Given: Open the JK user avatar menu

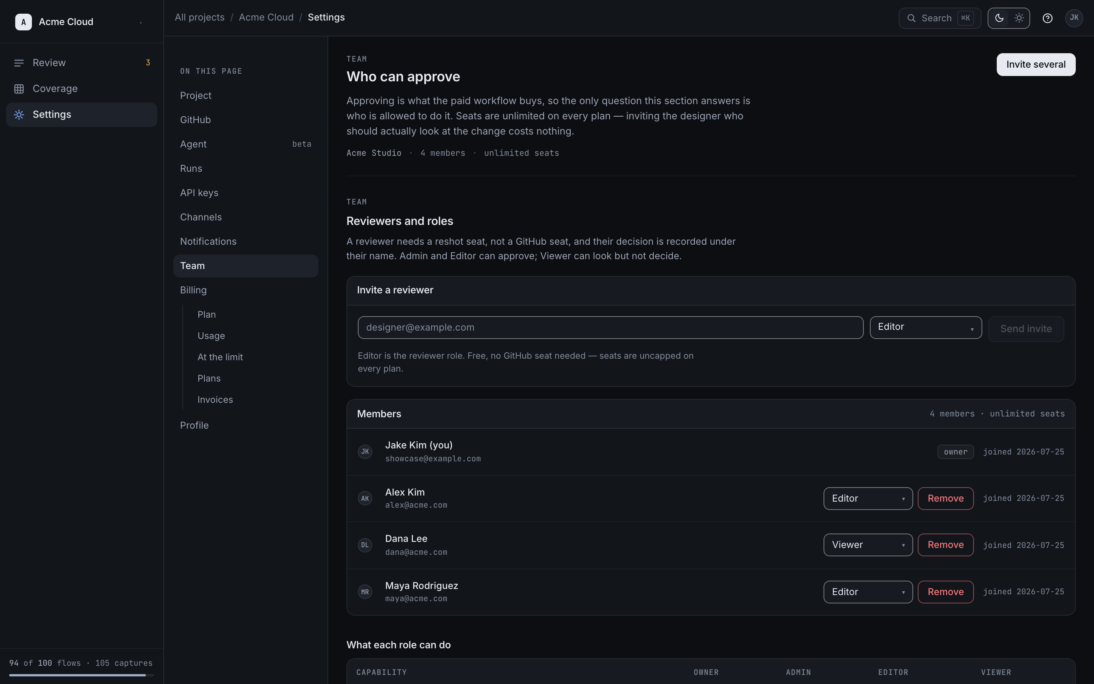Looking at the screenshot, I should coord(1074,18).
